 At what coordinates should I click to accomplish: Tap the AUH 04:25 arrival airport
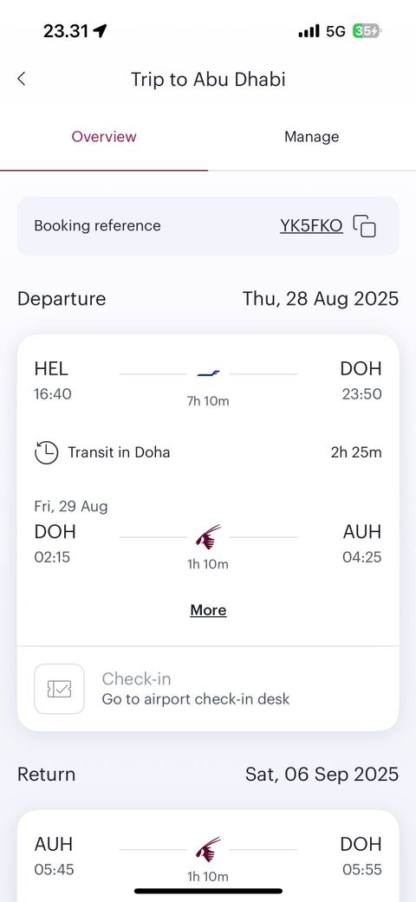[362, 543]
